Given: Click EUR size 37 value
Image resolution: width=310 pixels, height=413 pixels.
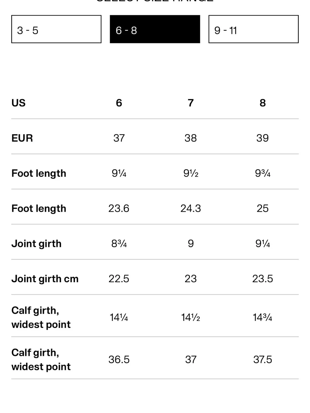Looking at the screenshot, I should 119,138.
